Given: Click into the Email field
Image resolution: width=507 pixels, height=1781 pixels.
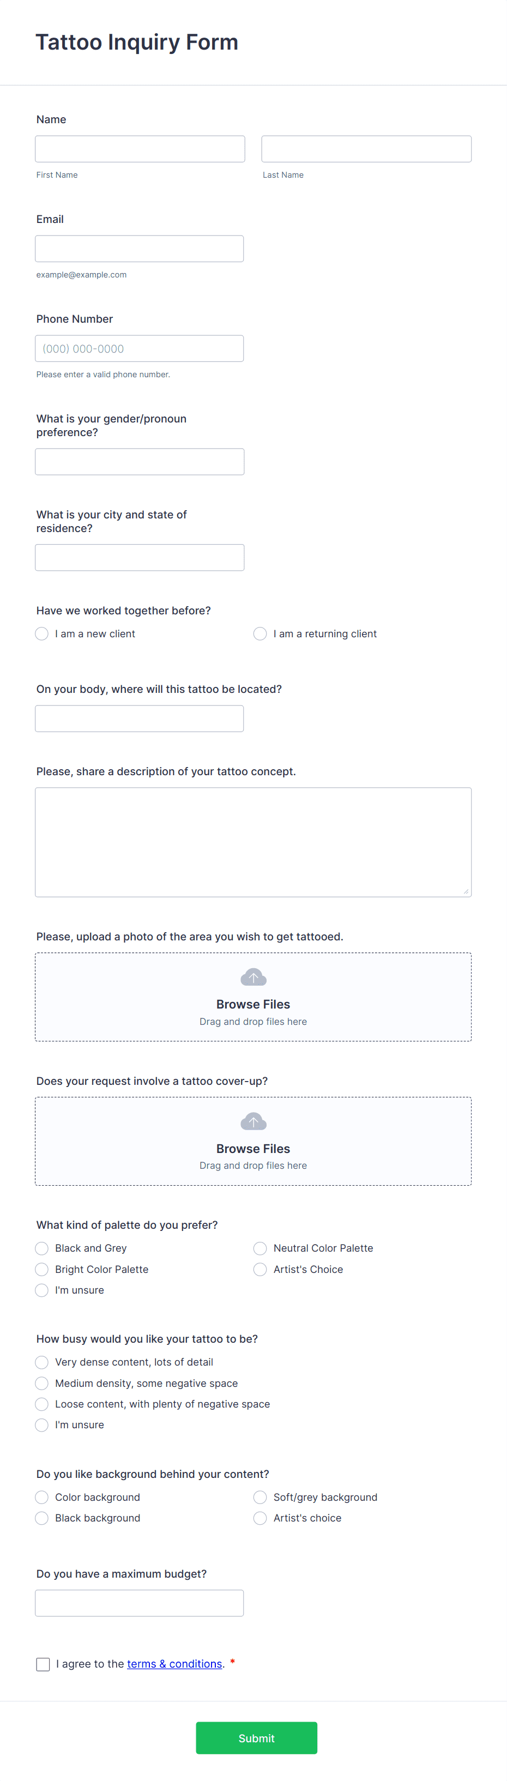Looking at the screenshot, I should pos(139,249).
